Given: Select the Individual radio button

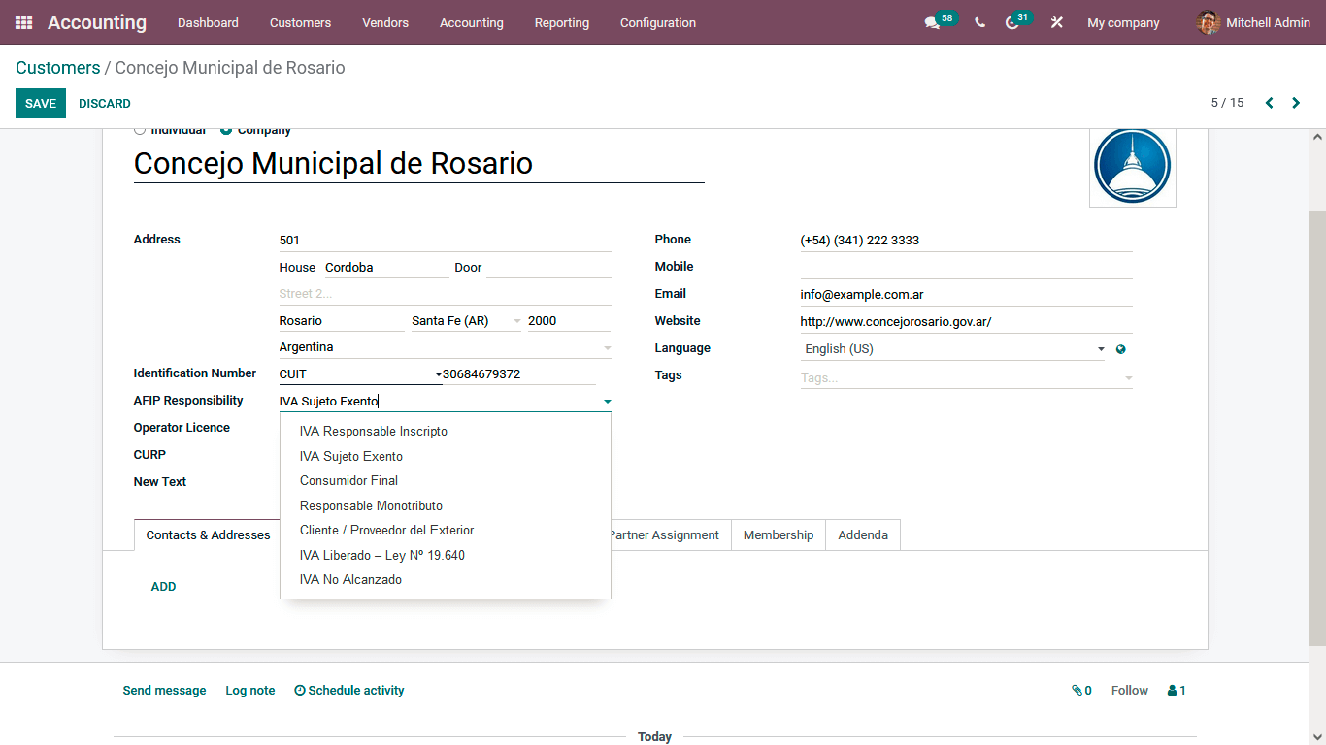Looking at the screenshot, I should click(140, 130).
